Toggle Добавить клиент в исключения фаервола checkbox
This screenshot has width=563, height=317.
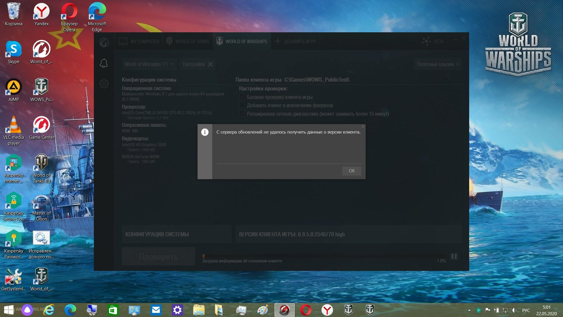[242, 105]
